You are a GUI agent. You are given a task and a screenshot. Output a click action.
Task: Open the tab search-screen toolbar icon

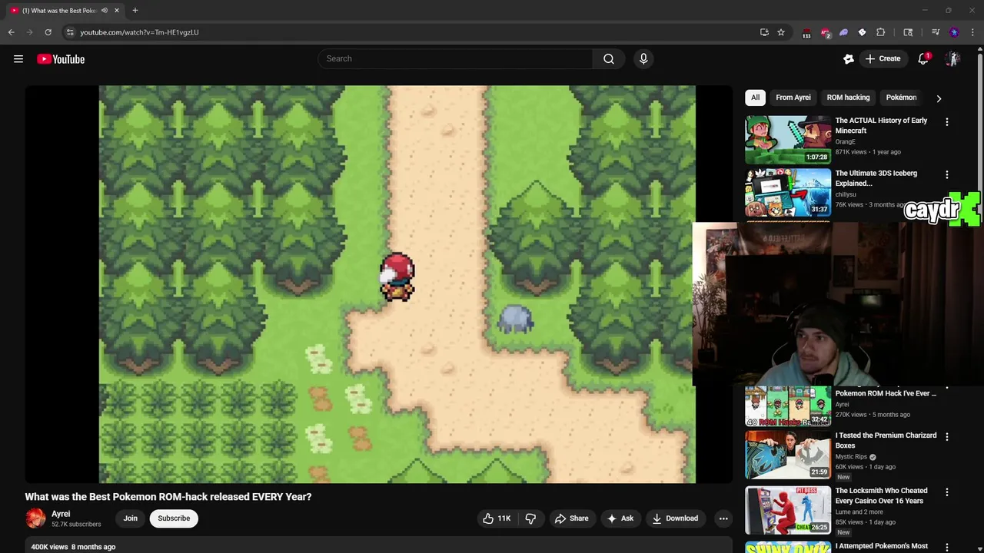pos(908,32)
